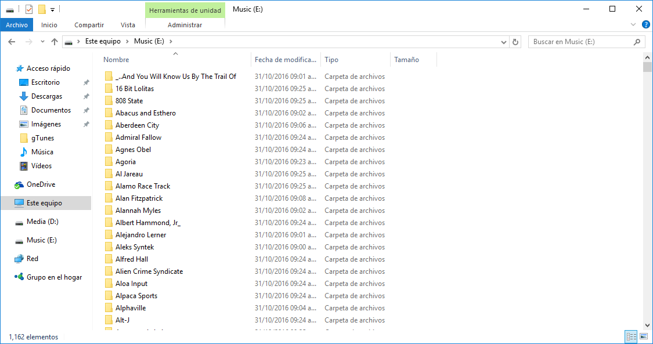This screenshot has height=344, width=653.
Task: Click the blue help question mark button
Action: (646, 24)
